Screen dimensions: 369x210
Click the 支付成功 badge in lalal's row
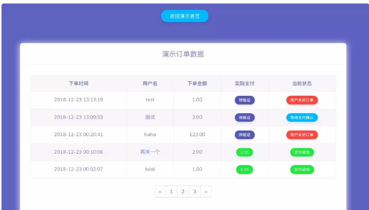click(302, 170)
